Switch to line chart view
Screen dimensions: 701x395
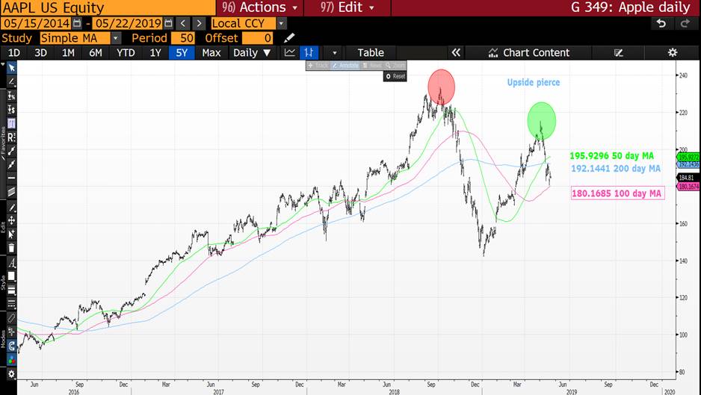tap(290, 53)
